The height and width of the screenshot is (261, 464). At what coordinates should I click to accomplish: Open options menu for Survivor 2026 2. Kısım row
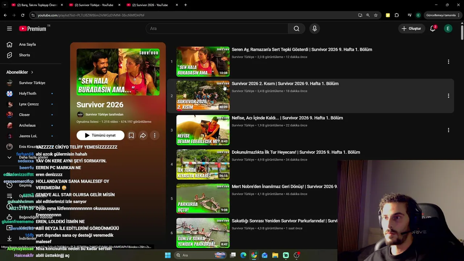(448, 96)
